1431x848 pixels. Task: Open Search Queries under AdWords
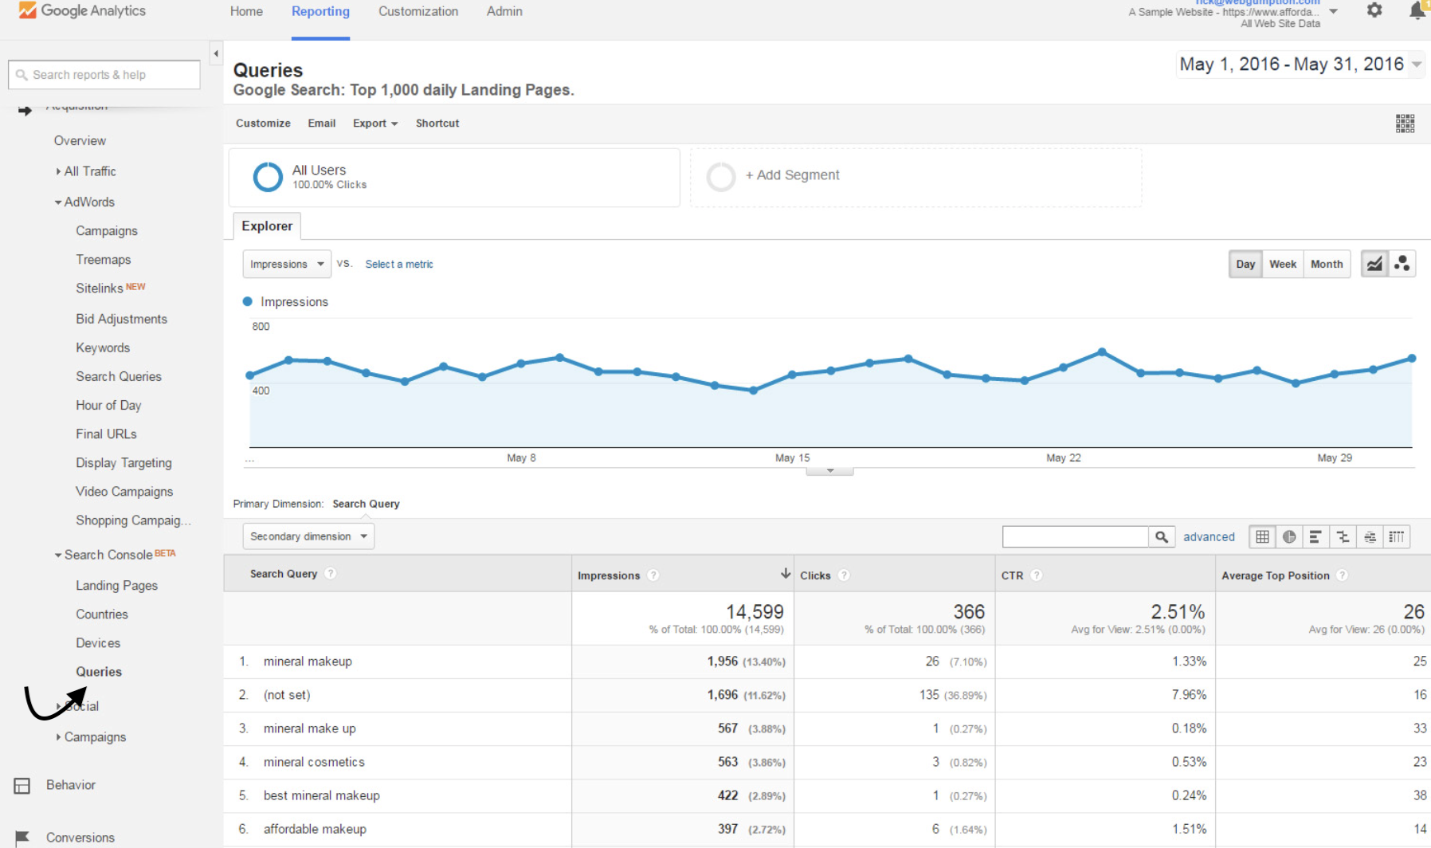[x=119, y=376]
